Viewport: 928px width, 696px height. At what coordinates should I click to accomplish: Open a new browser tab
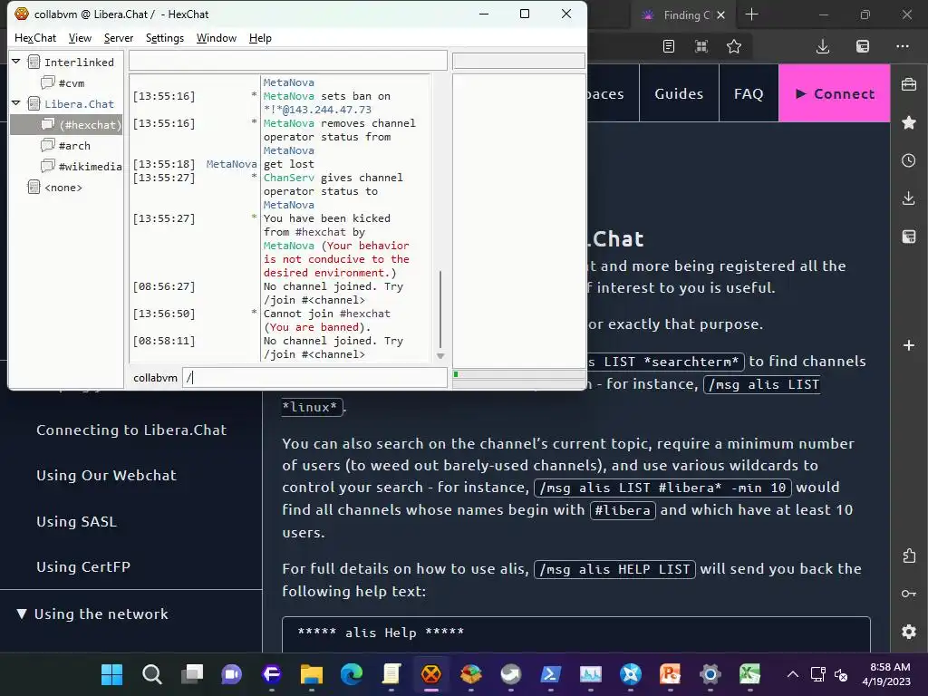click(751, 14)
